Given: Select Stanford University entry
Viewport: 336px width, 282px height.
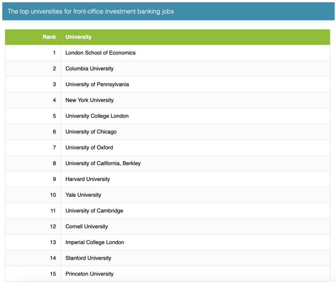Looking at the screenshot, I should click(x=88, y=258).
